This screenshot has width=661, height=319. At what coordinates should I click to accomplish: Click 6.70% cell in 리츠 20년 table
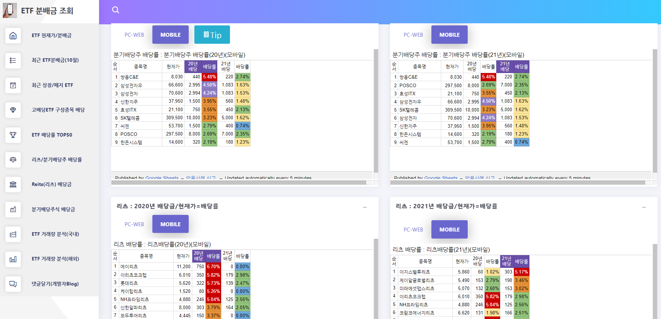(213, 266)
